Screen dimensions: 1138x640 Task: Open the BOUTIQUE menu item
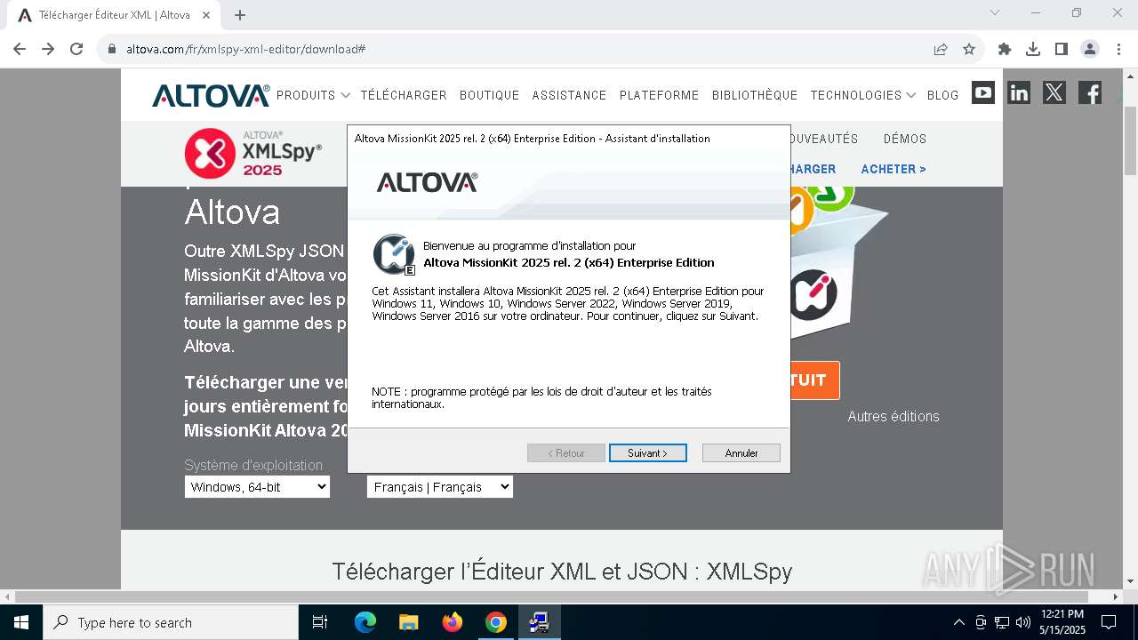[x=489, y=95]
